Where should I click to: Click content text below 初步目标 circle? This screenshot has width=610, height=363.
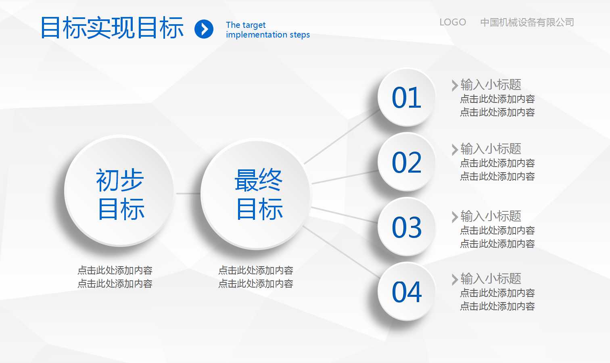(115, 277)
